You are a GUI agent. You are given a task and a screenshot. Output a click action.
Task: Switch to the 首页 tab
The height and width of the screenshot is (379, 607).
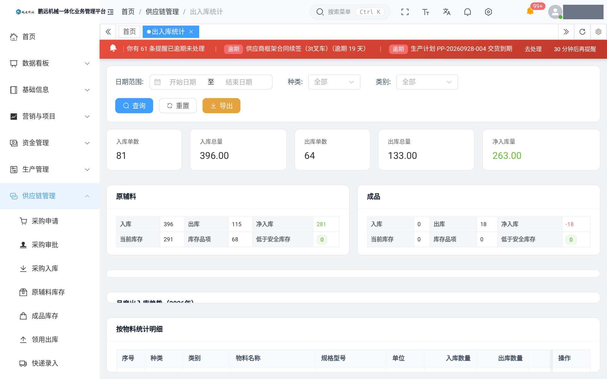129,32
